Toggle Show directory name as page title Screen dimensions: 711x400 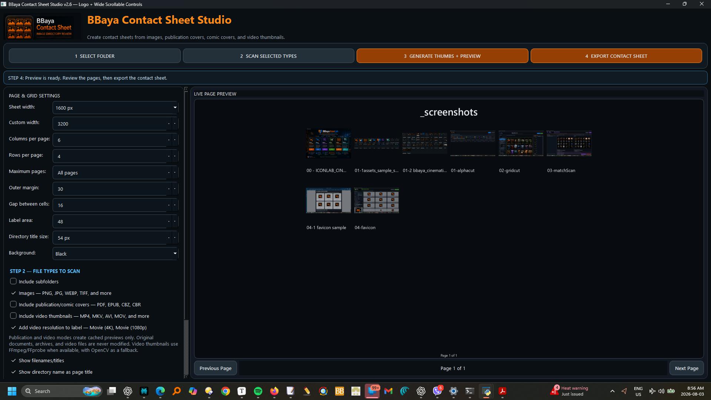(13, 372)
